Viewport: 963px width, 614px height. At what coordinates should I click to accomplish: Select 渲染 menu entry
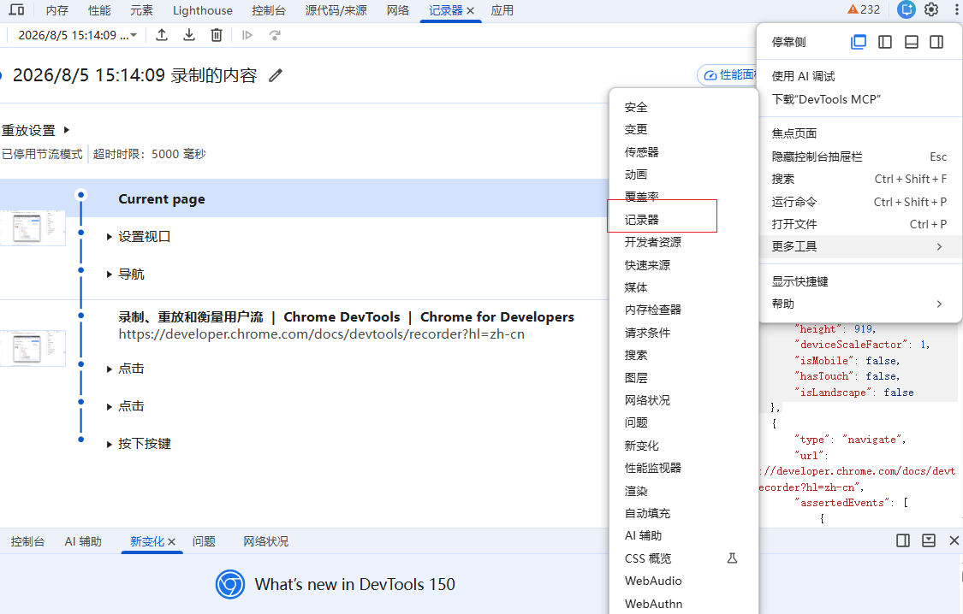pyautogui.click(x=684, y=491)
